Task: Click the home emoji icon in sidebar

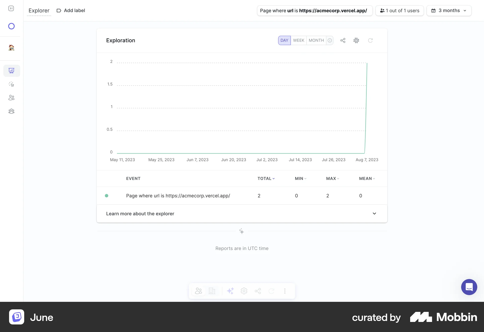Action: [x=11, y=48]
